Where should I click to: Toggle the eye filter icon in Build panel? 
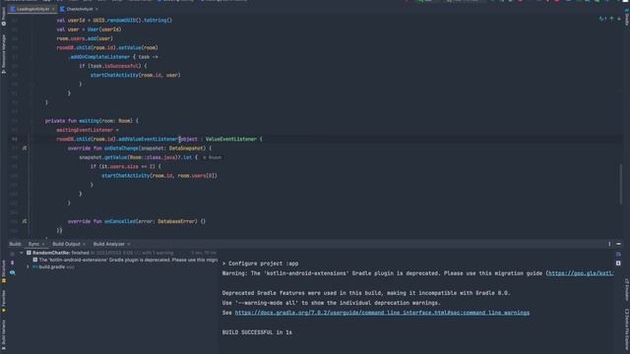[13, 272]
